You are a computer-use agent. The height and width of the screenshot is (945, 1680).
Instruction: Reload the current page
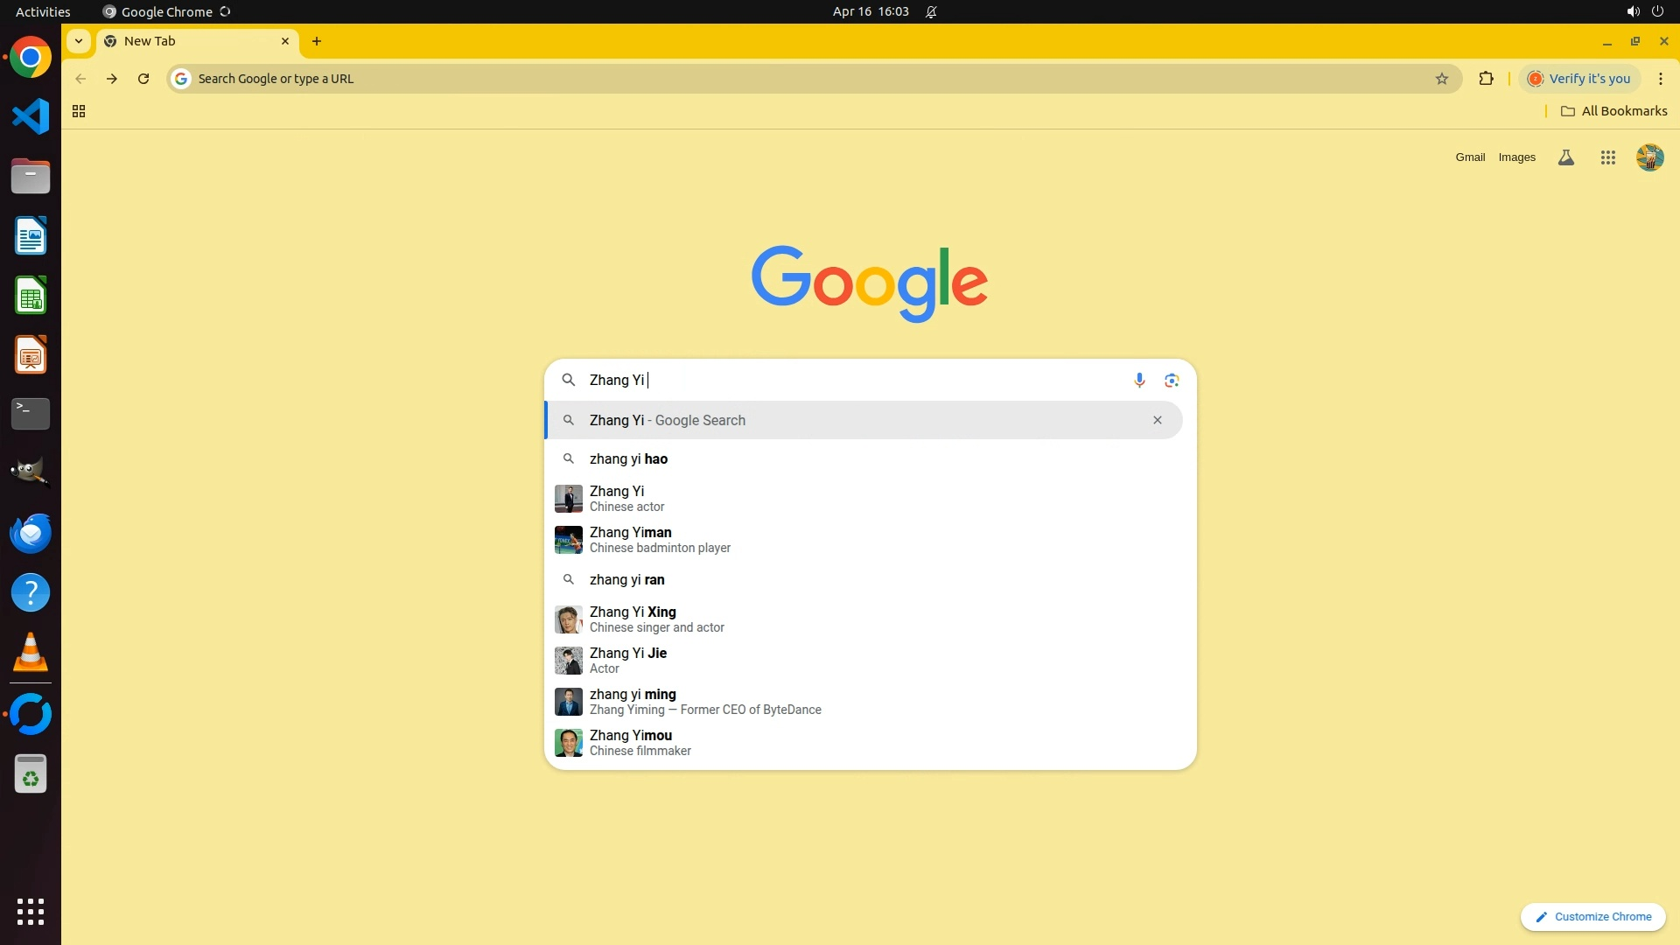pyautogui.click(x=143, y=79)
